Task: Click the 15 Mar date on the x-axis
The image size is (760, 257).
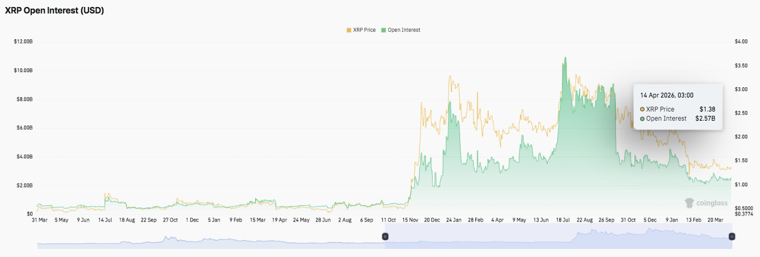Action: (257, 220)
